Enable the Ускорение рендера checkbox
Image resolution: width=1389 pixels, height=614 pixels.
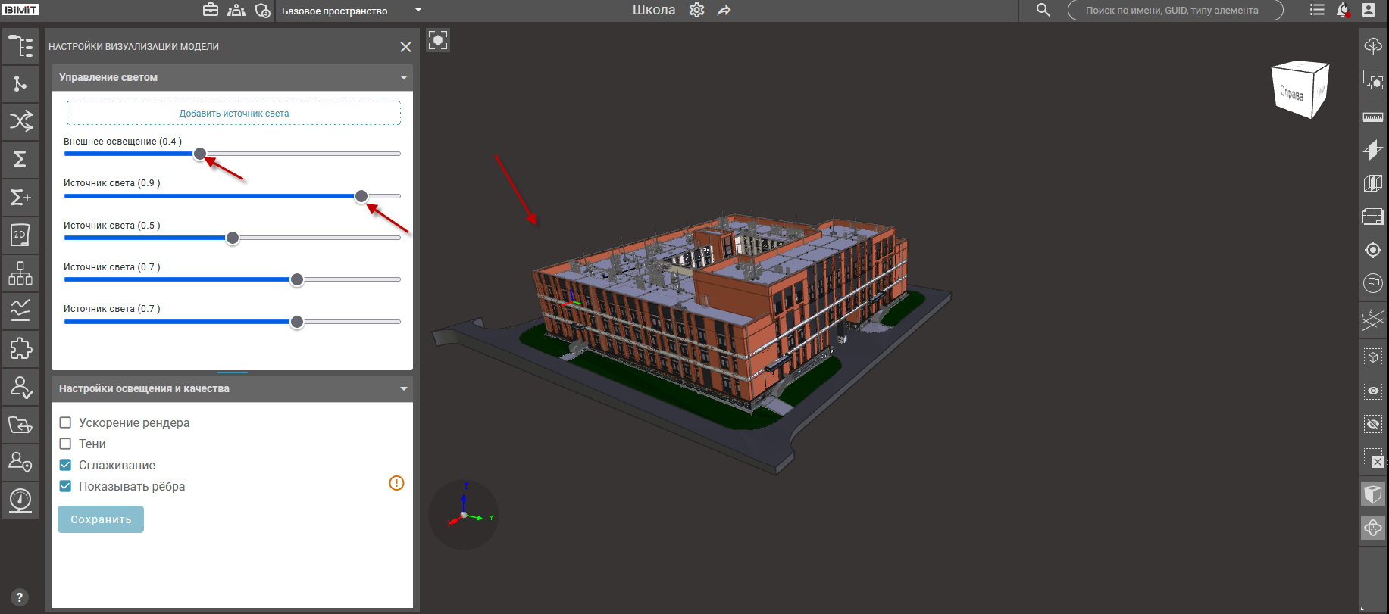coord(66,422)
